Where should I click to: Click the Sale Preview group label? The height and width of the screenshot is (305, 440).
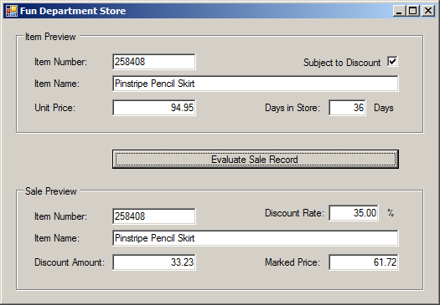tap(51, 191)
